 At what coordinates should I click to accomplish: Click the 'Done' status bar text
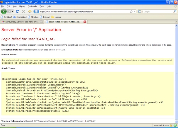[x=3, y=125]
